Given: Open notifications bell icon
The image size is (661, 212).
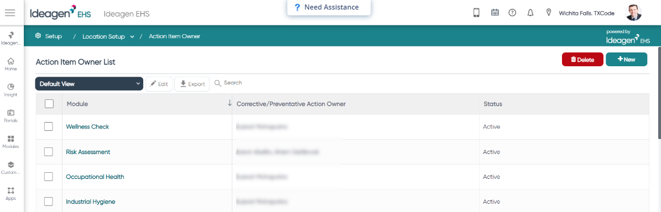Looking at the screenshot, I should coord(530,13).
